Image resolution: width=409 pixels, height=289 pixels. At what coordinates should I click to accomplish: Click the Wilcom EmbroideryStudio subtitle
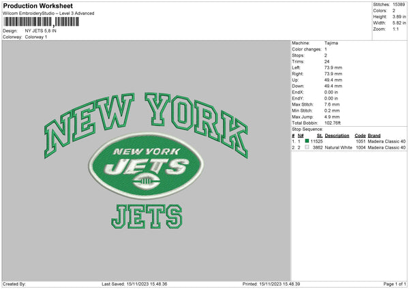coord(48,14)
